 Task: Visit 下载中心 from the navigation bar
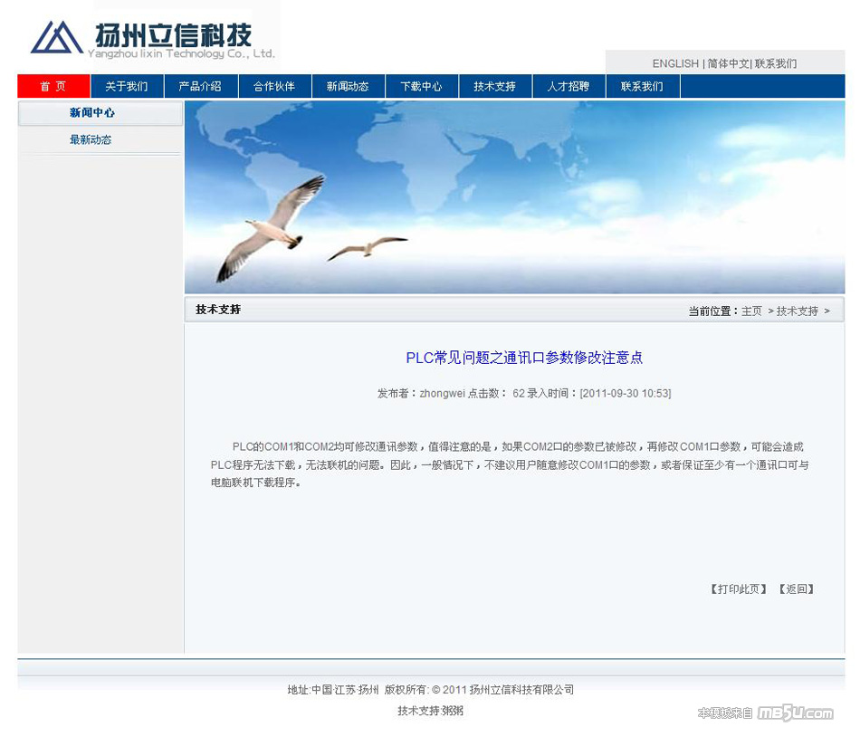click(421, 87)
